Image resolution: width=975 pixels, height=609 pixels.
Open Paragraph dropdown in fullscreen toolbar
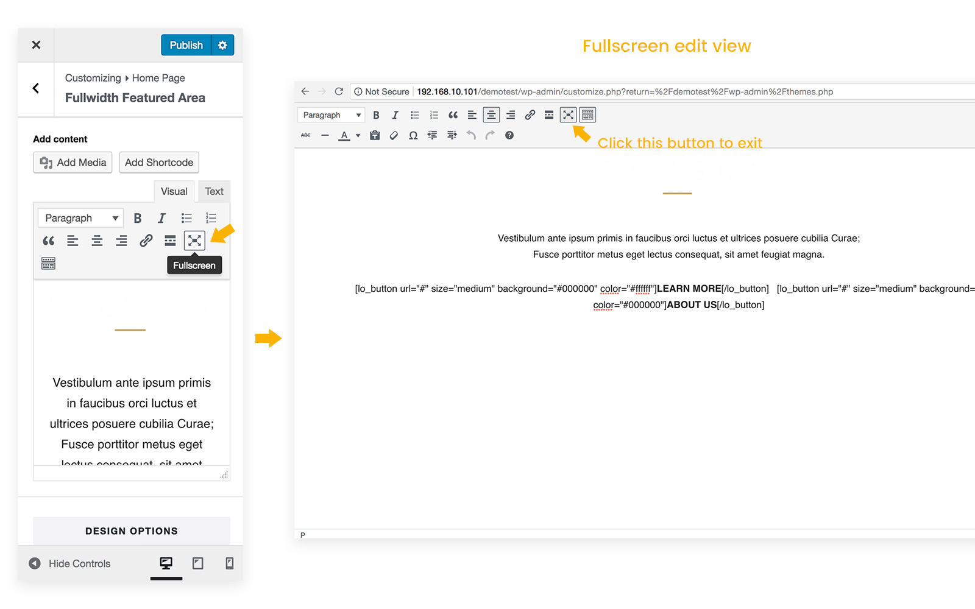click(x=331, y=115)
